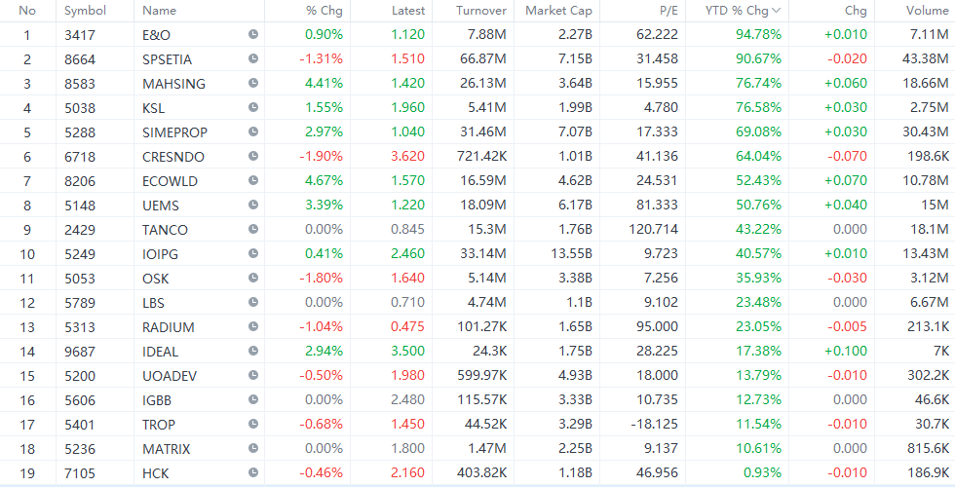
Task: Sort by the YTD % Chg column arrow
Action: [x=776, y=11]
